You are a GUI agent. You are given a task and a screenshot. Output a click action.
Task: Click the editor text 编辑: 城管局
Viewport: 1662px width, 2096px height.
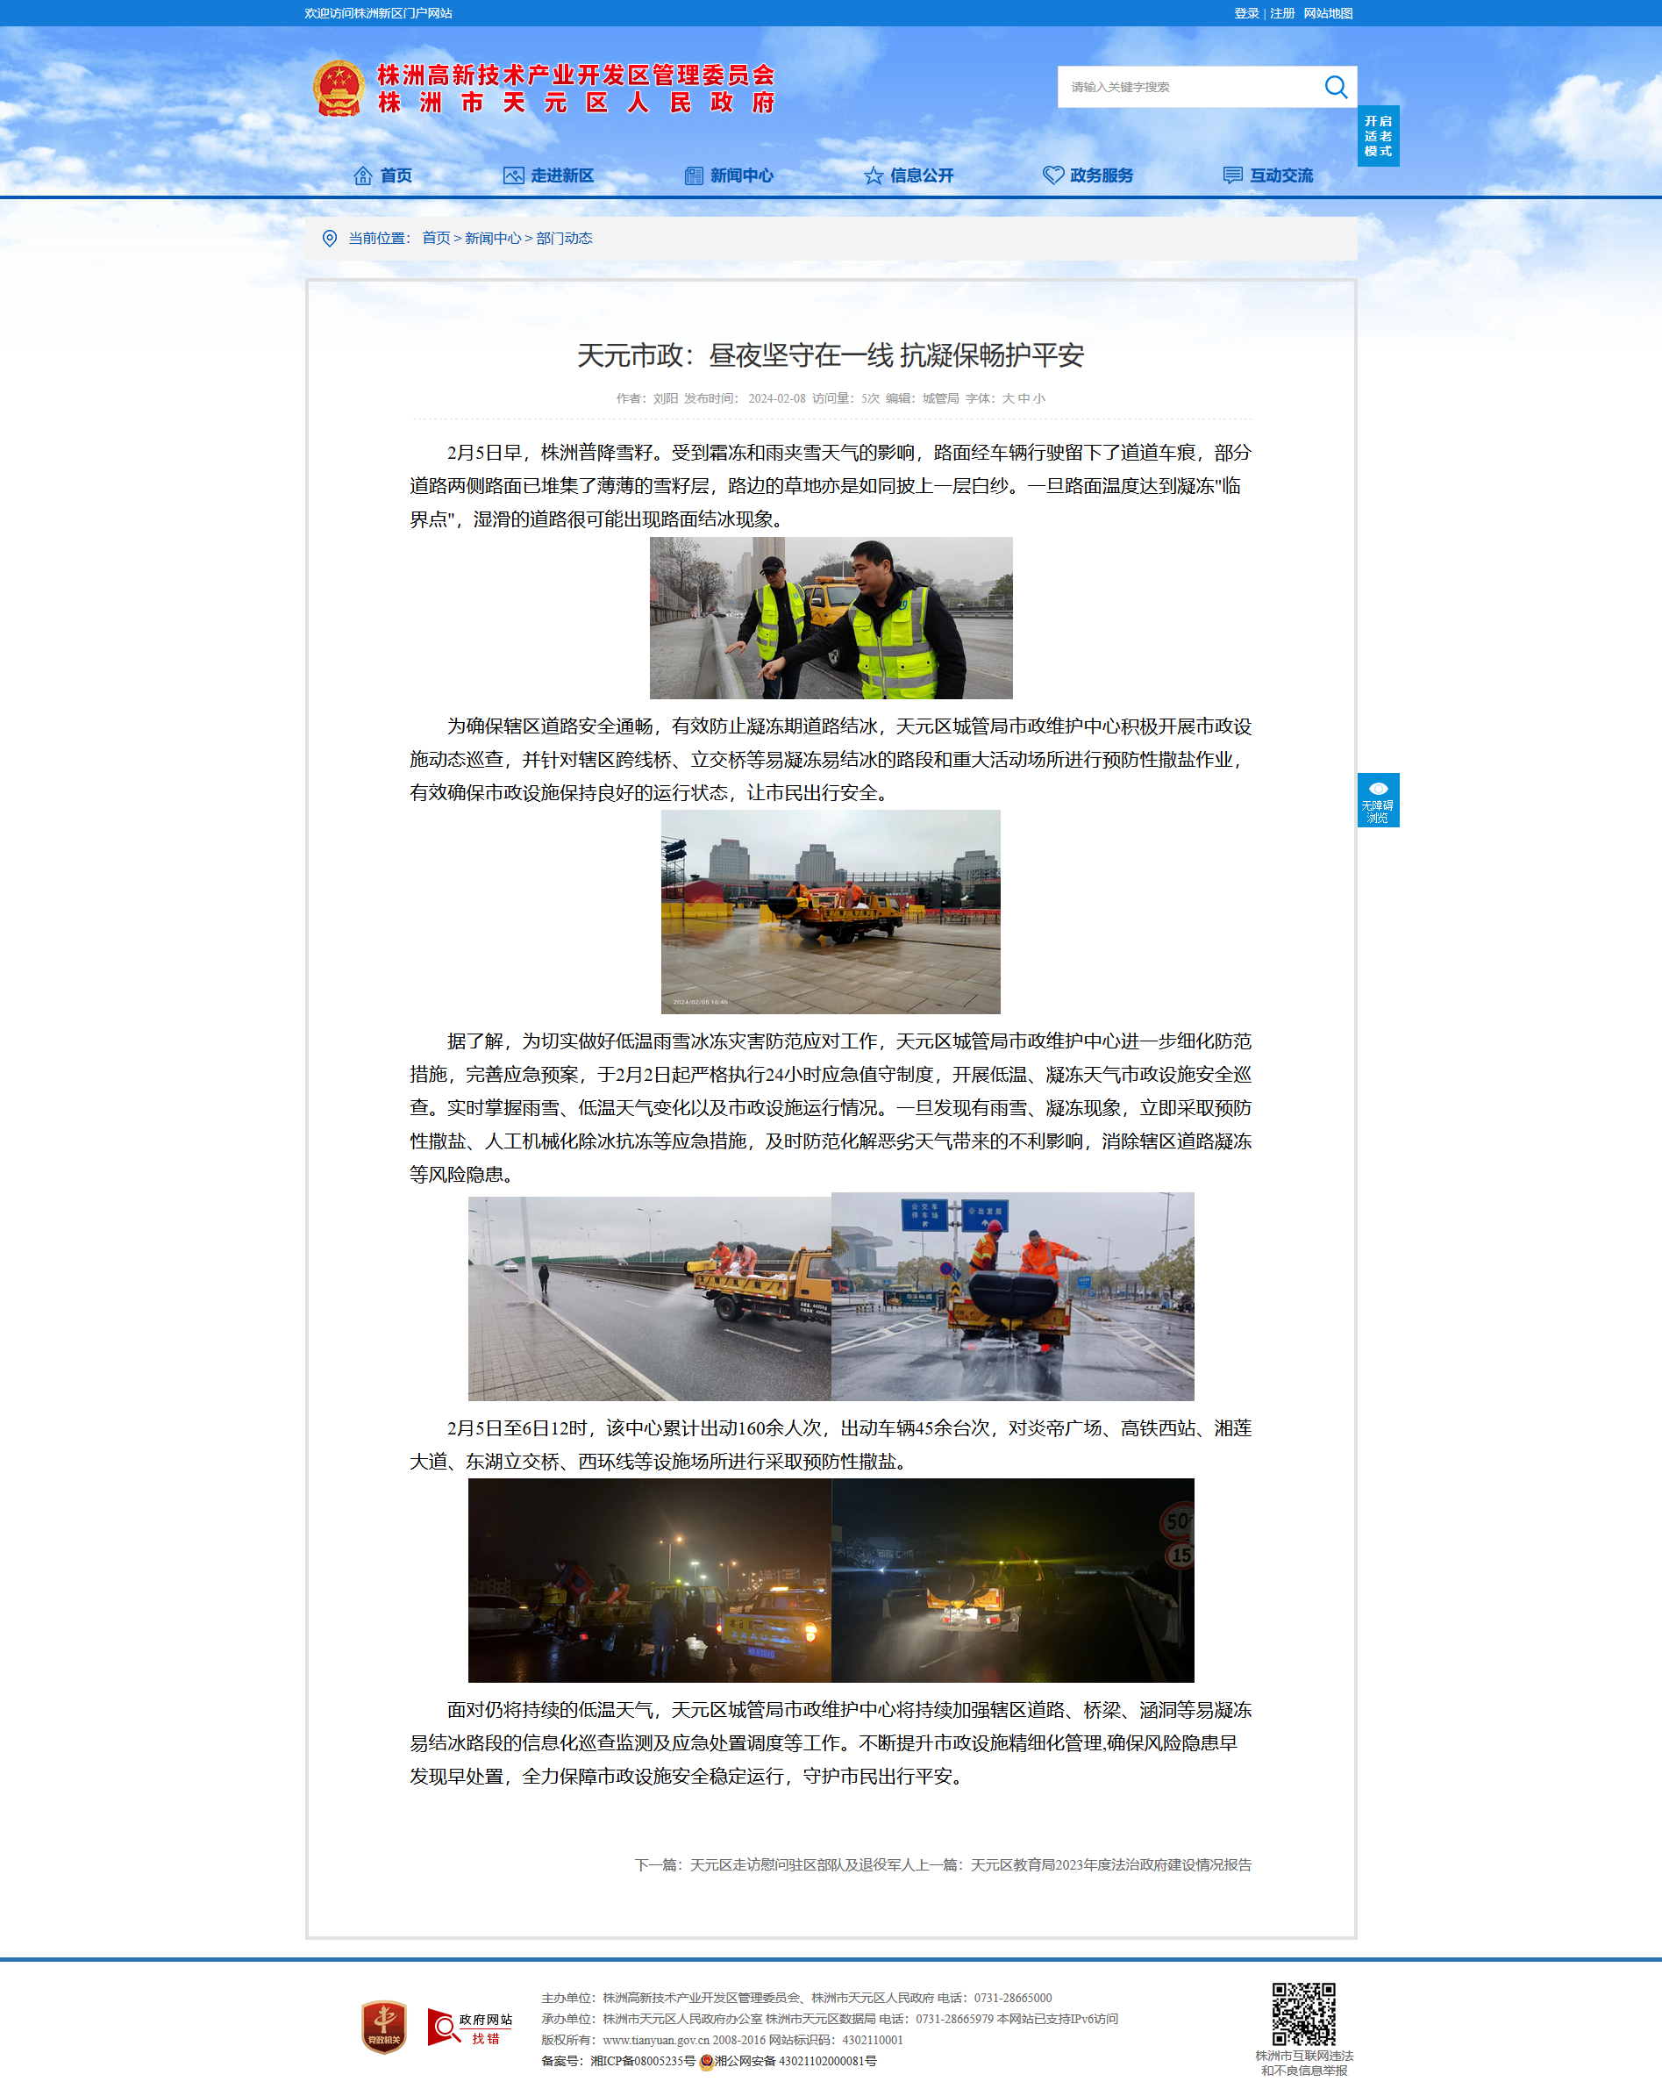[x=922, y=398]
